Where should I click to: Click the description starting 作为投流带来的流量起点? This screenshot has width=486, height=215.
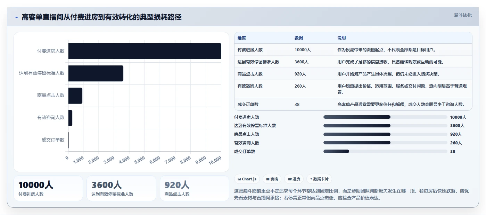386,50
